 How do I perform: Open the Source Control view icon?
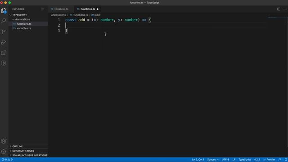(x=4, y=31)
